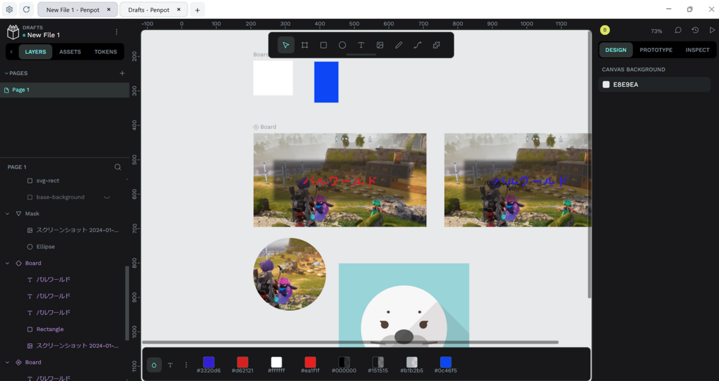The image size is (719, 381).
Task: Select the Board tool
Action: 305,45
